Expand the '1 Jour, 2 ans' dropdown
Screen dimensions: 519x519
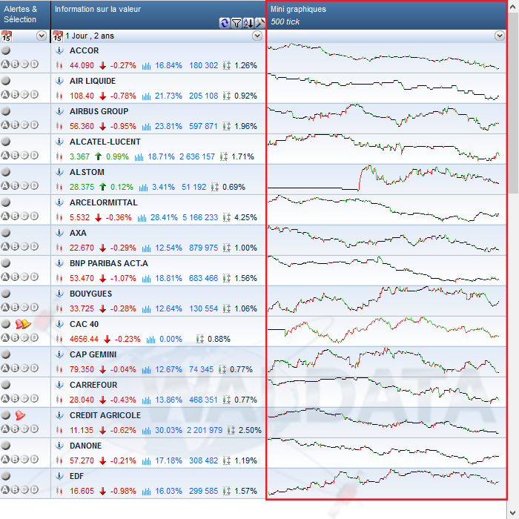(257, 36)
